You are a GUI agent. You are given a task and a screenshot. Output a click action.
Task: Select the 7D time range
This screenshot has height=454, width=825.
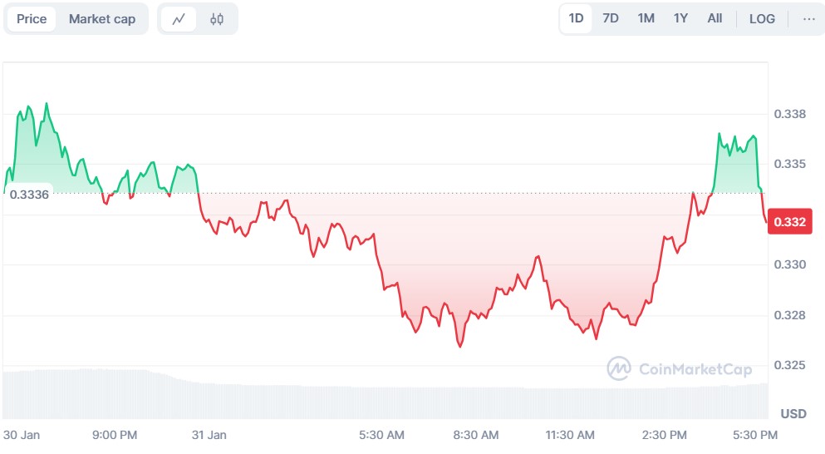(x=611, y=18)
